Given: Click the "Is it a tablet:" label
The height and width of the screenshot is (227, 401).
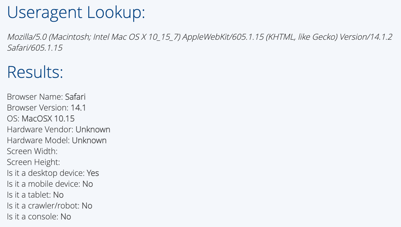Looking at the screenshot, I should (x=29, y=195).
